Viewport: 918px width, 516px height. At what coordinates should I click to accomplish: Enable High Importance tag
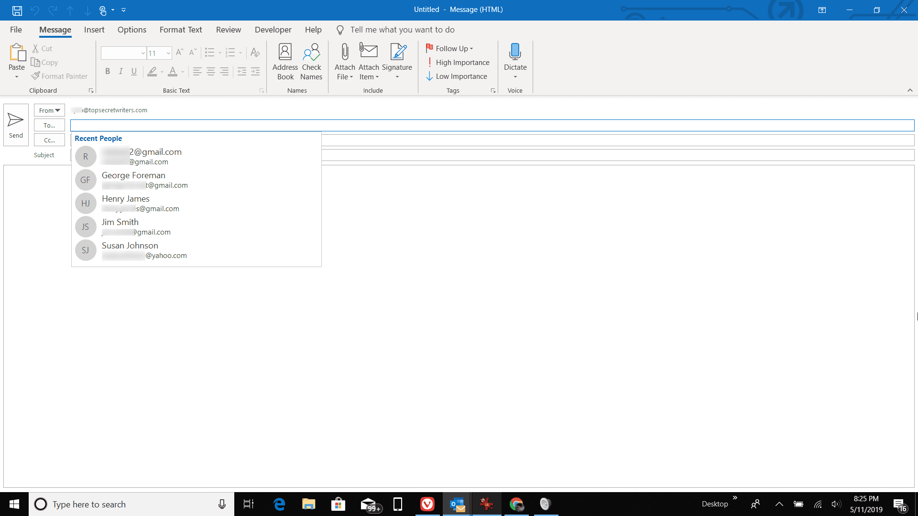(x=456, y=62)
